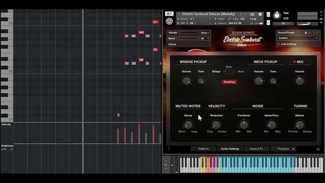Switch to the Playback tab
The width and height of the screenshot is (325, 183).
pos(283,149)
